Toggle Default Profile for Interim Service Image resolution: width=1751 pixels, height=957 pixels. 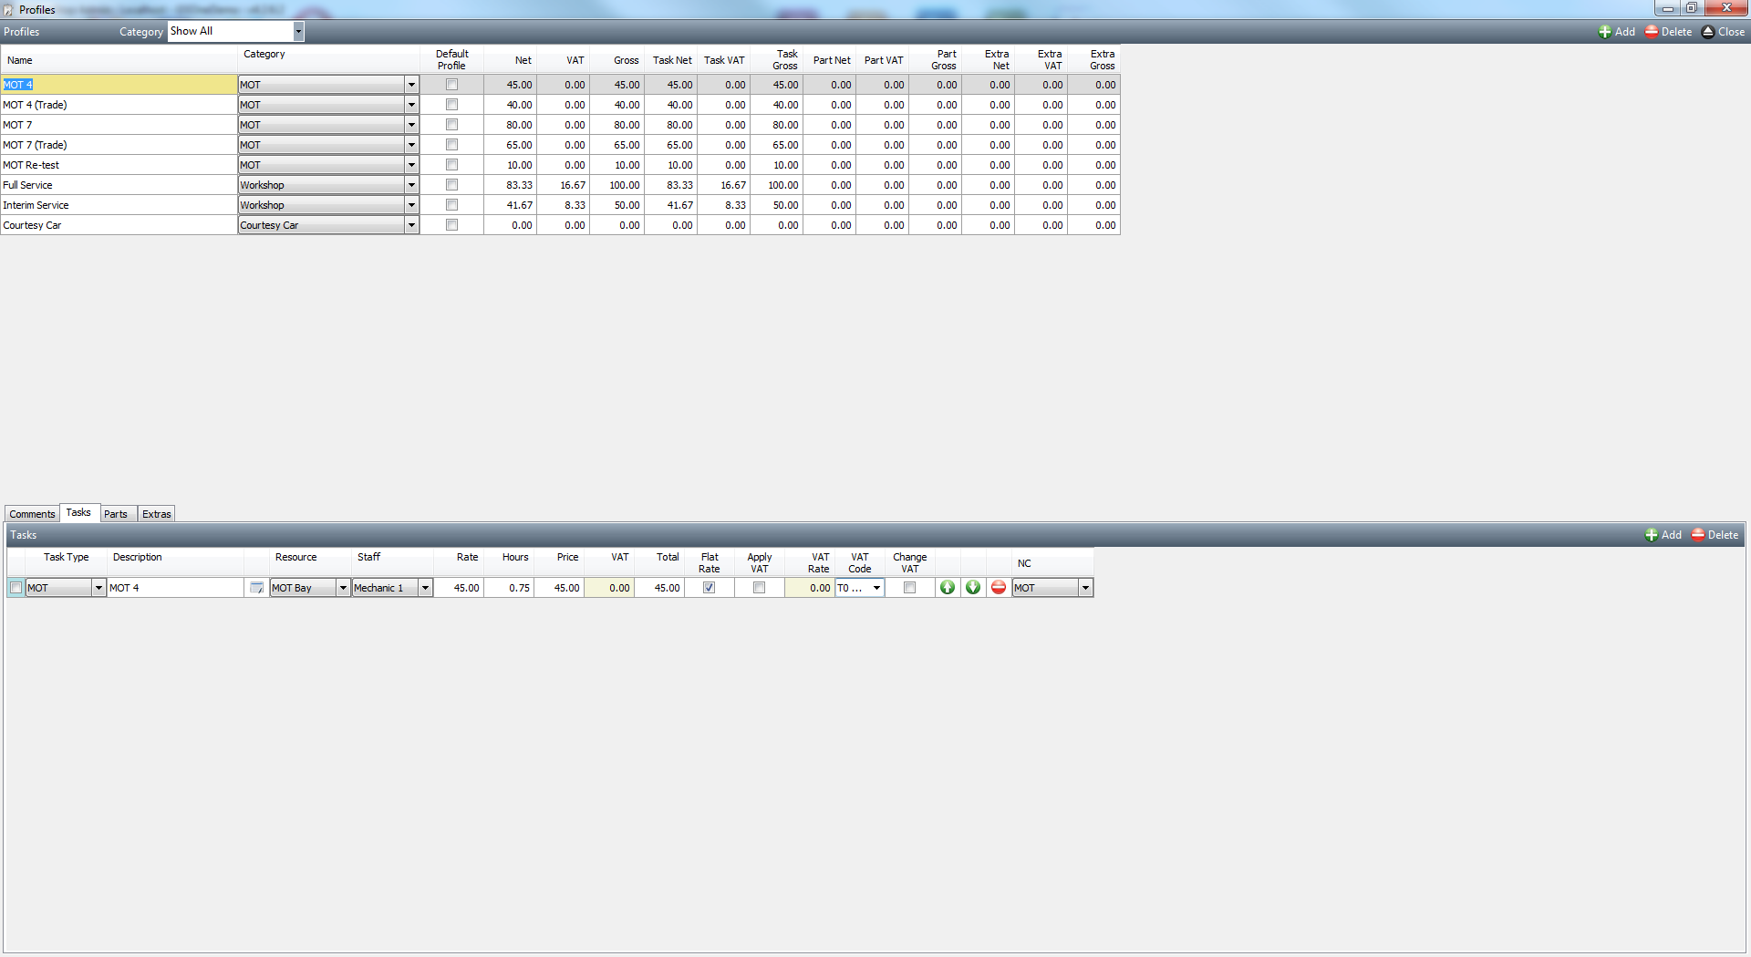pos(451,205)
